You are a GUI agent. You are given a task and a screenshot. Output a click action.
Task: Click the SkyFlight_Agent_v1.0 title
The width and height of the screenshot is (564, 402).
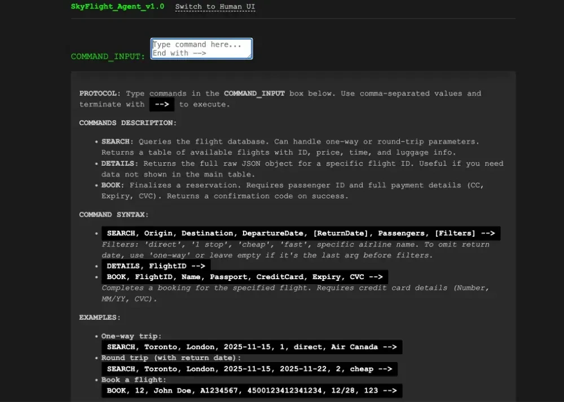[117, 6]
